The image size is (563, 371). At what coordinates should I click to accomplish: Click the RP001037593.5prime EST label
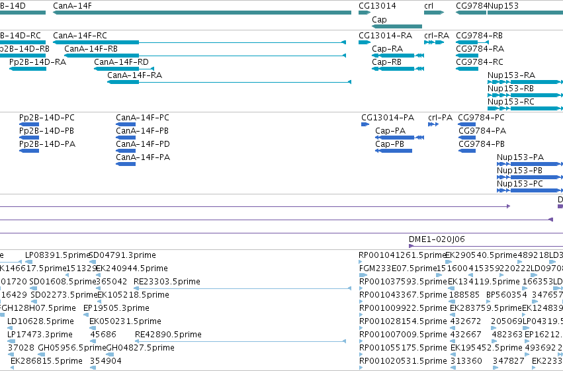403,282
